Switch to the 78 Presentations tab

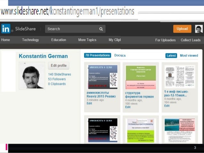tap(98, 55)
